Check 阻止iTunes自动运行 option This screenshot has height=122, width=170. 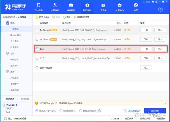click(x=5, y=119)
